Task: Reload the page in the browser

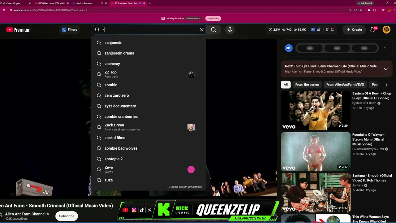Action: coord(4,10)
